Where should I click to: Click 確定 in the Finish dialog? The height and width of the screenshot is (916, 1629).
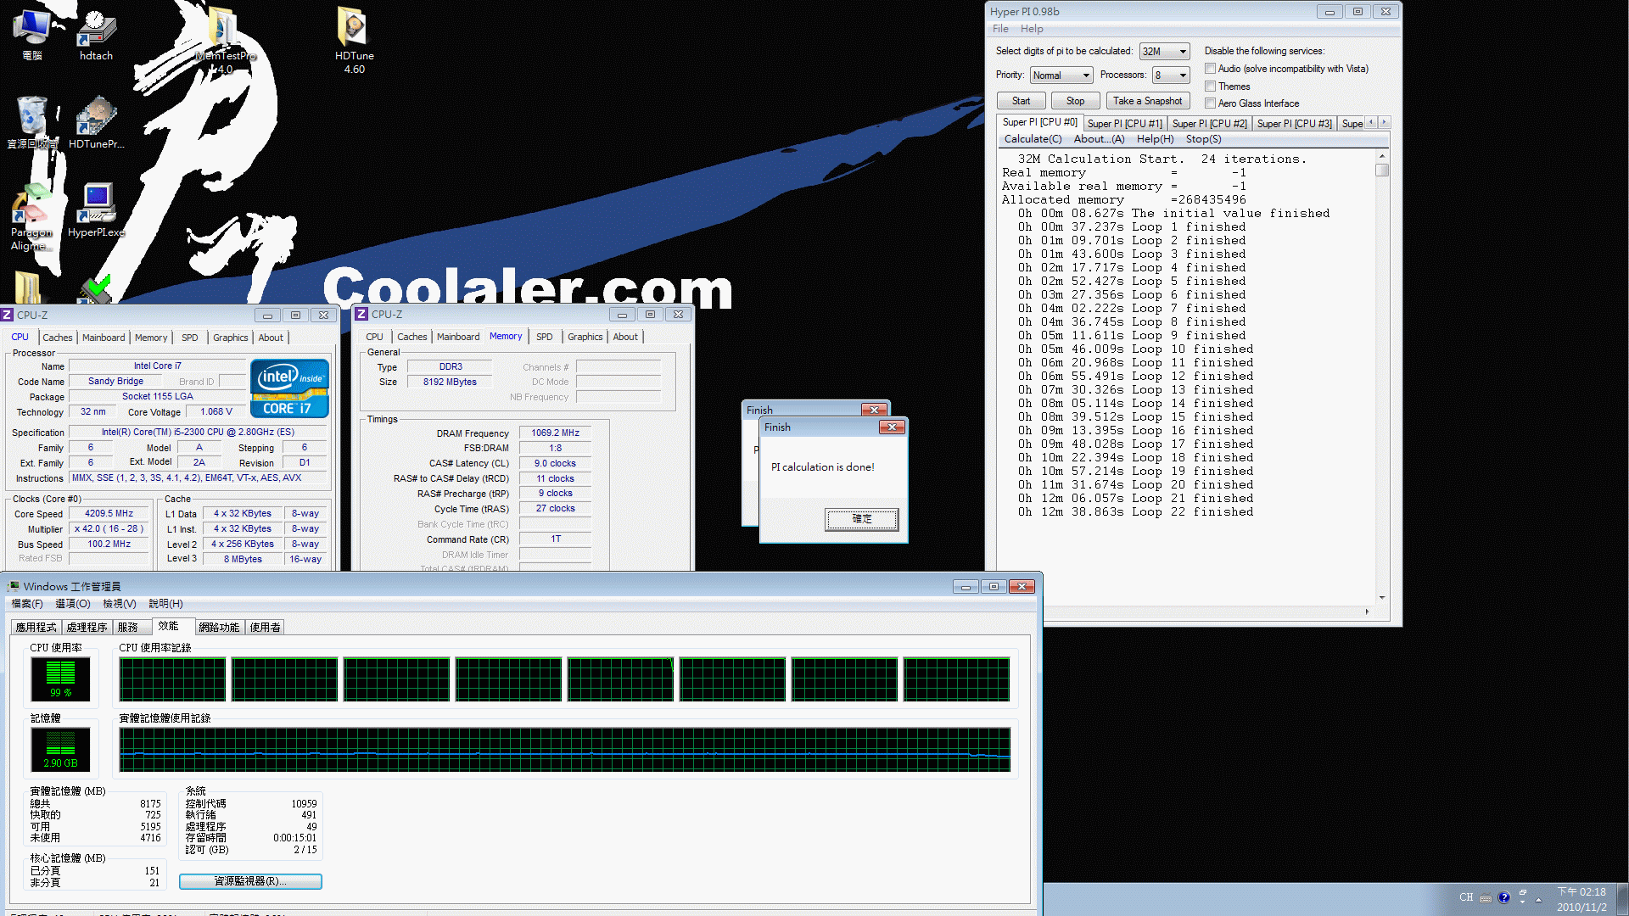[861, 519]
